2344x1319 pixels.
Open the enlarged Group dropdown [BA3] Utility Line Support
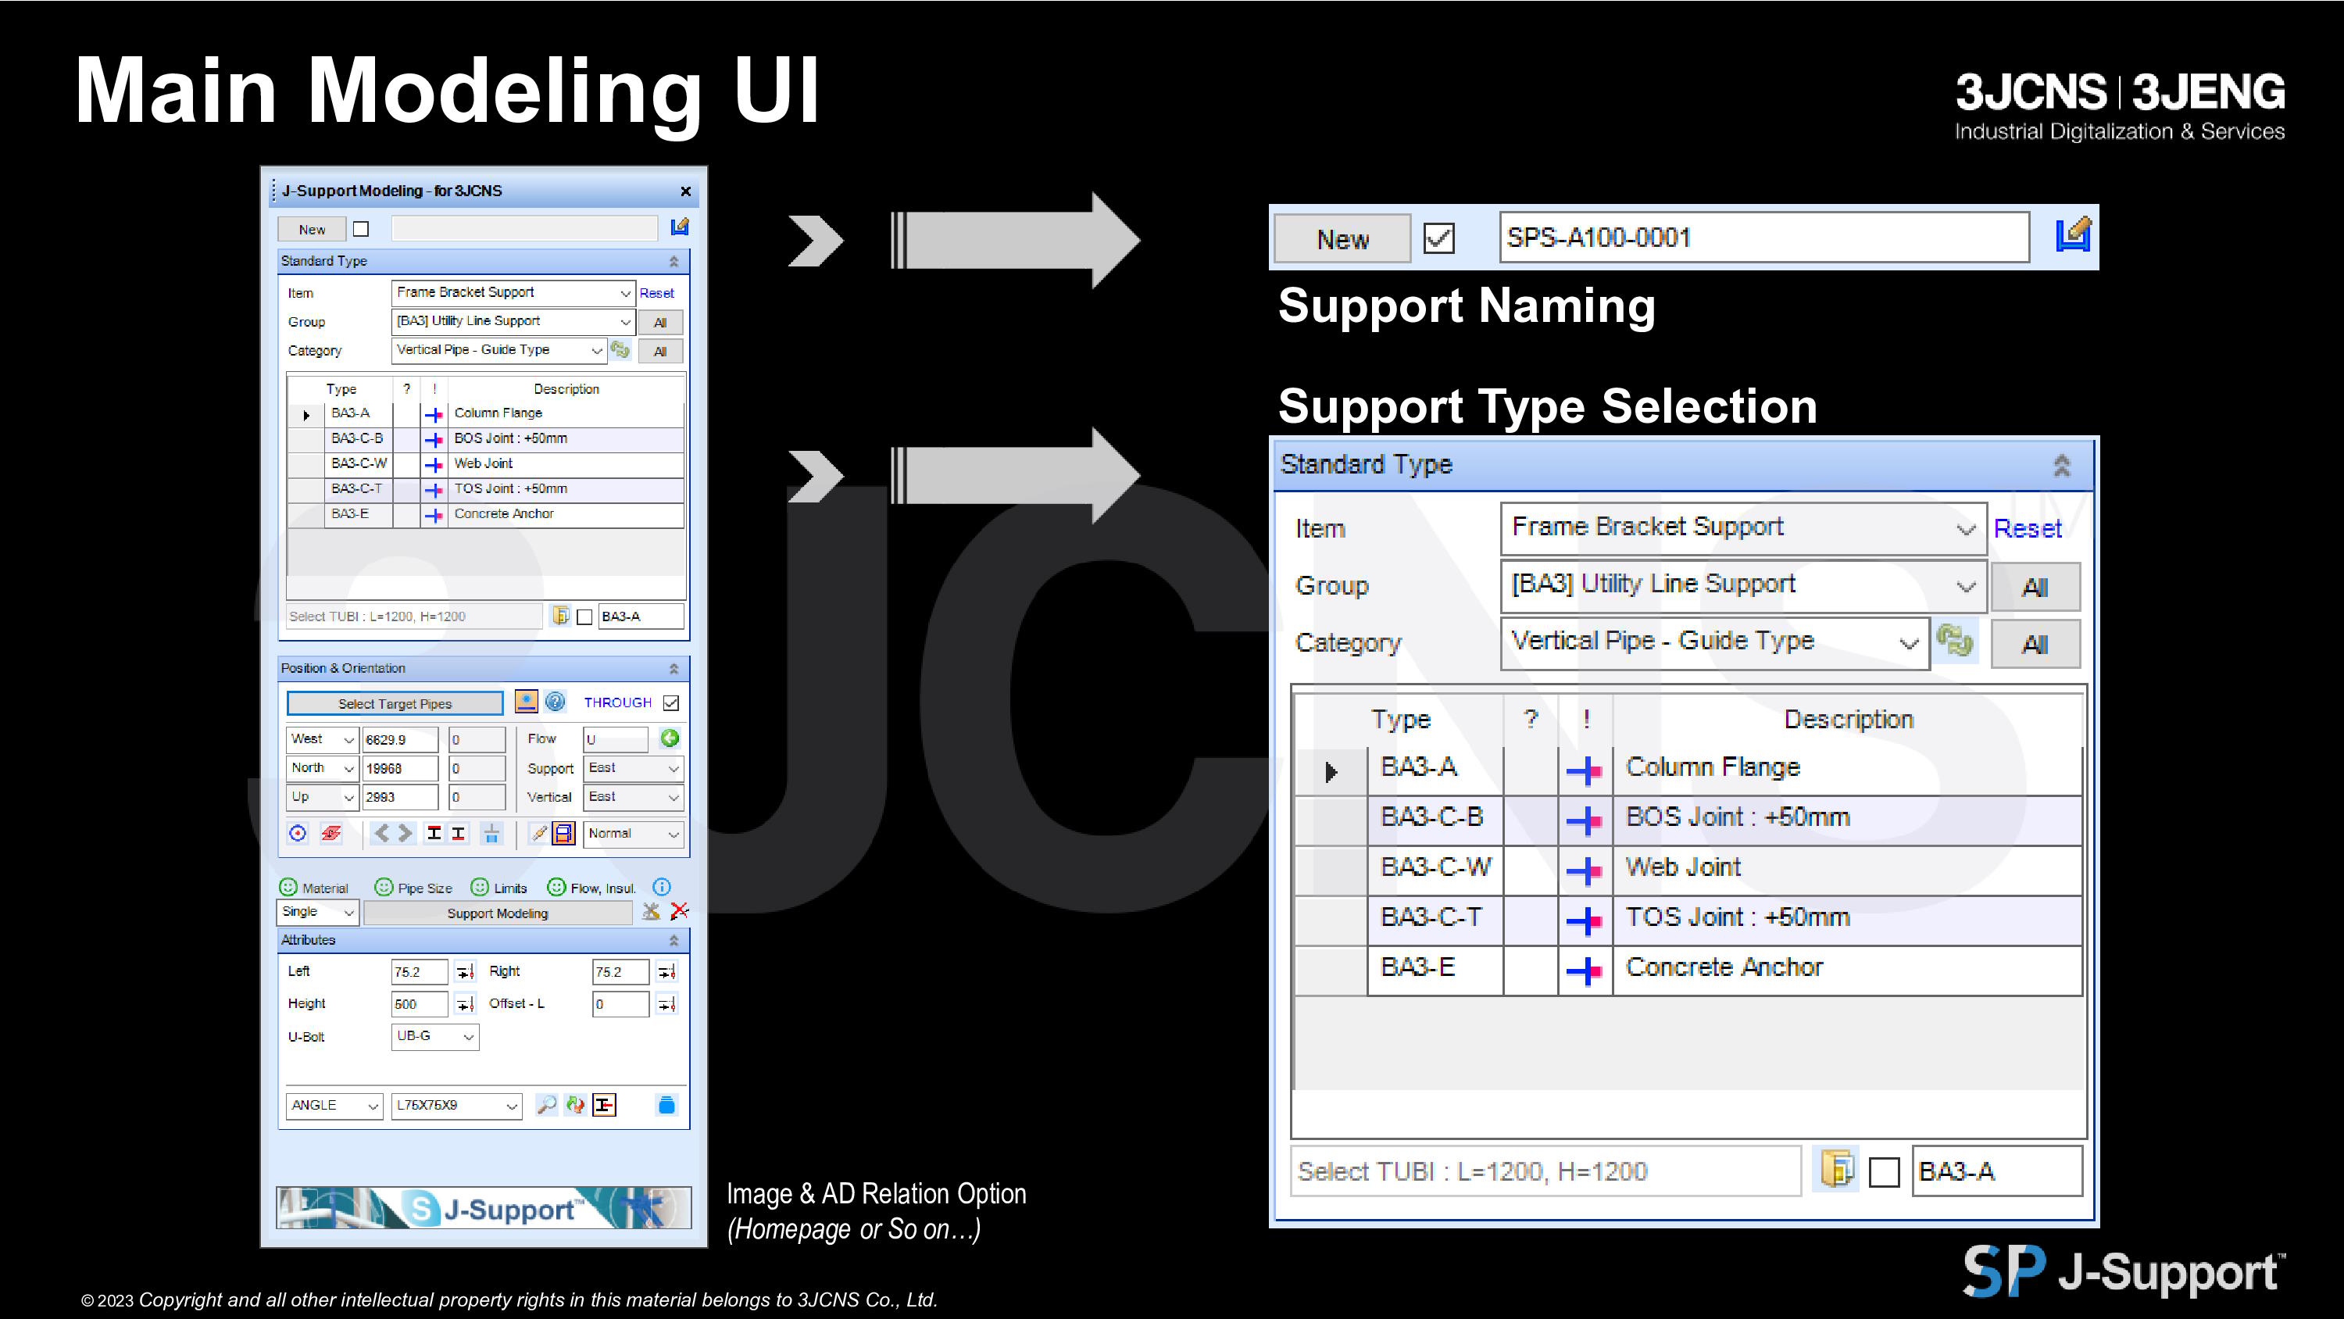pos(1743,585)
